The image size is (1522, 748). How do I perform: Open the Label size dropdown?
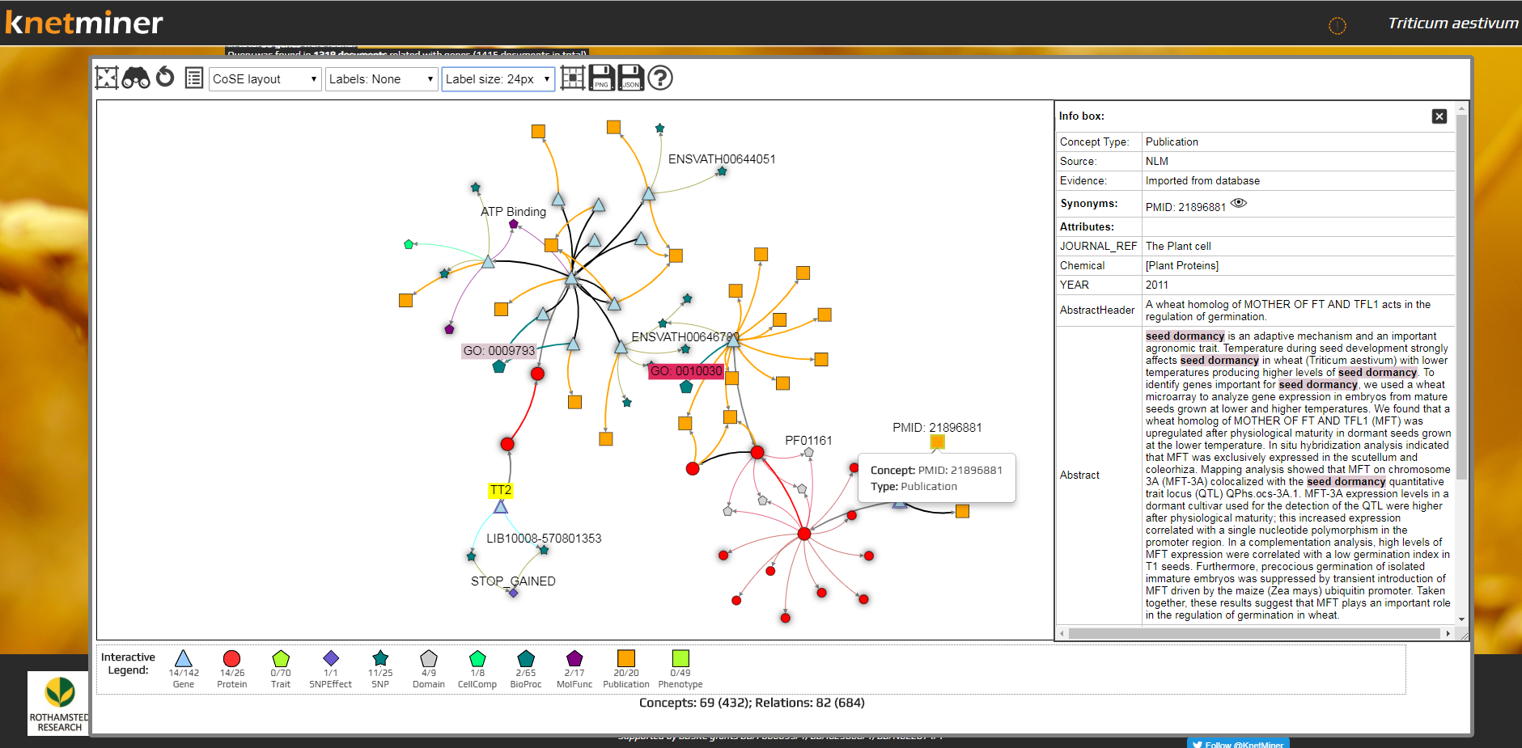498,78
